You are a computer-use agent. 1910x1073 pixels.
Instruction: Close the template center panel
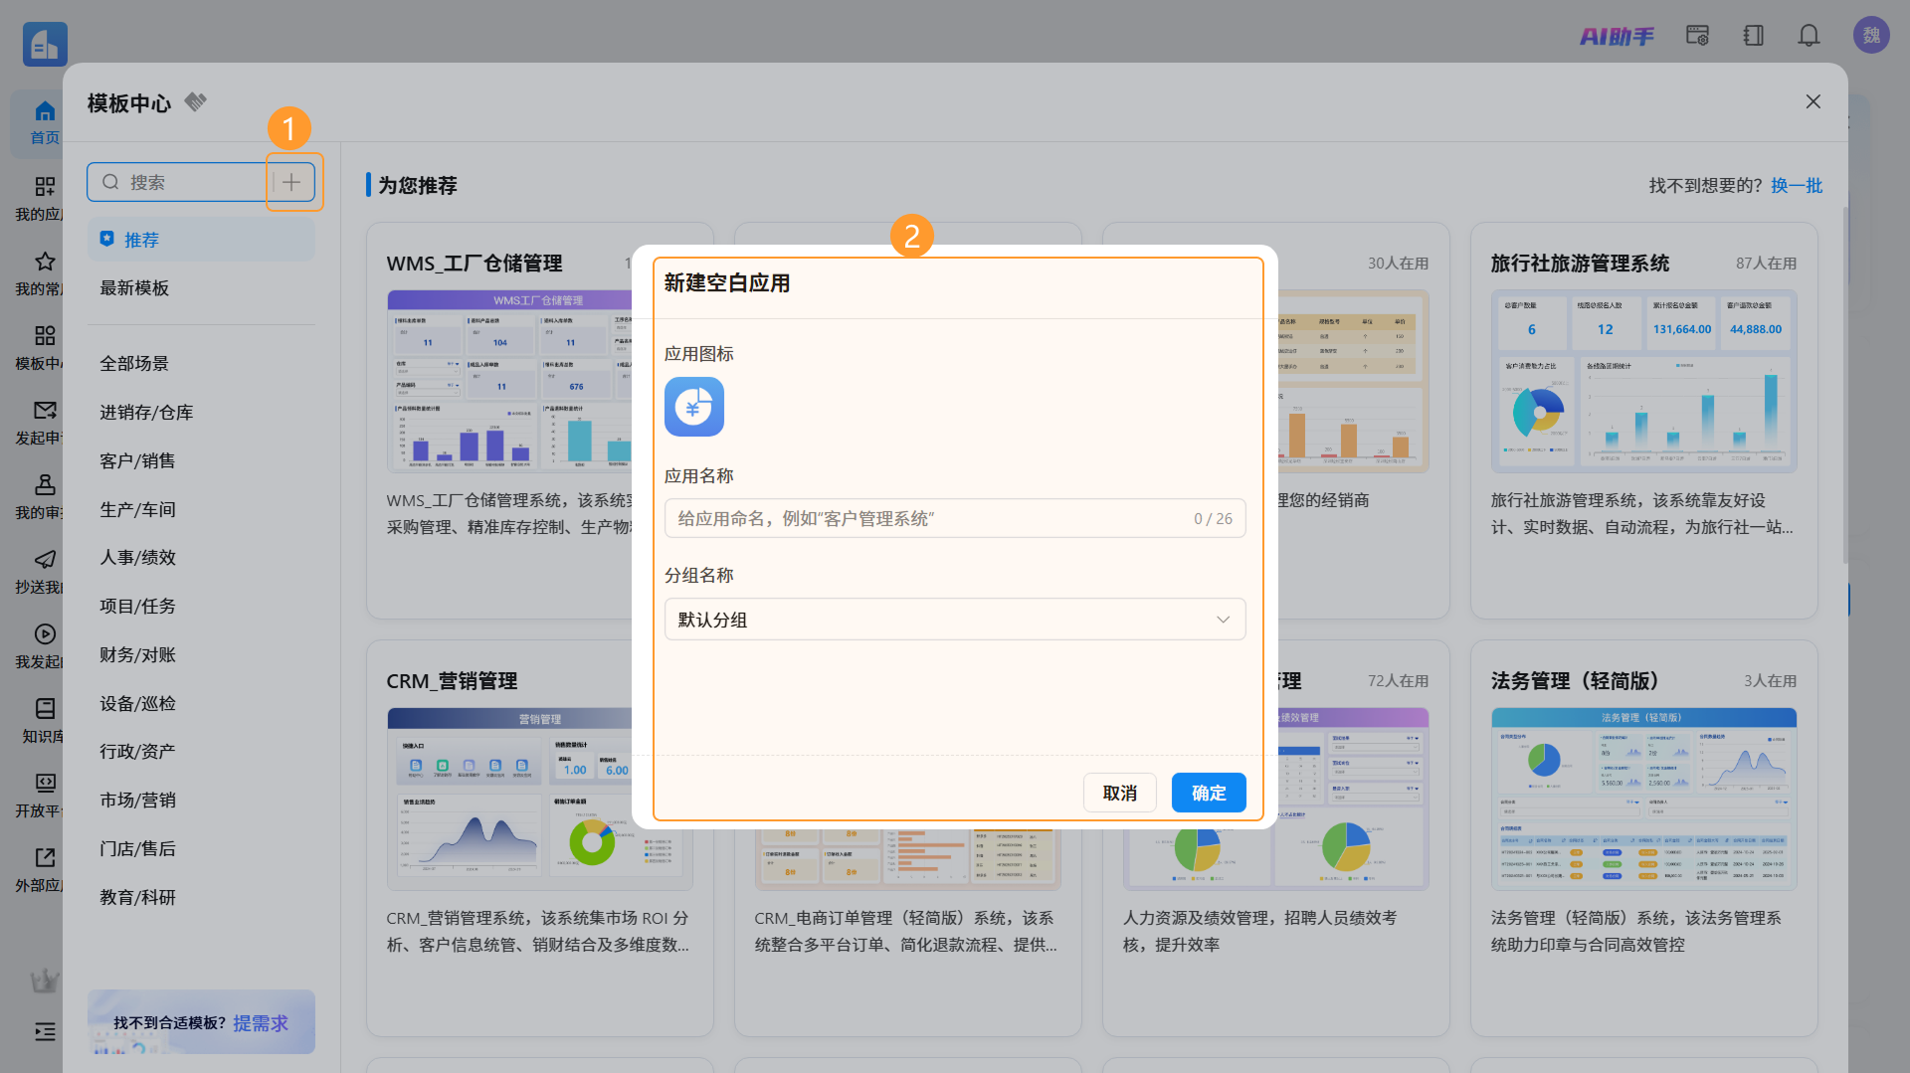(x=1814, y=101)
